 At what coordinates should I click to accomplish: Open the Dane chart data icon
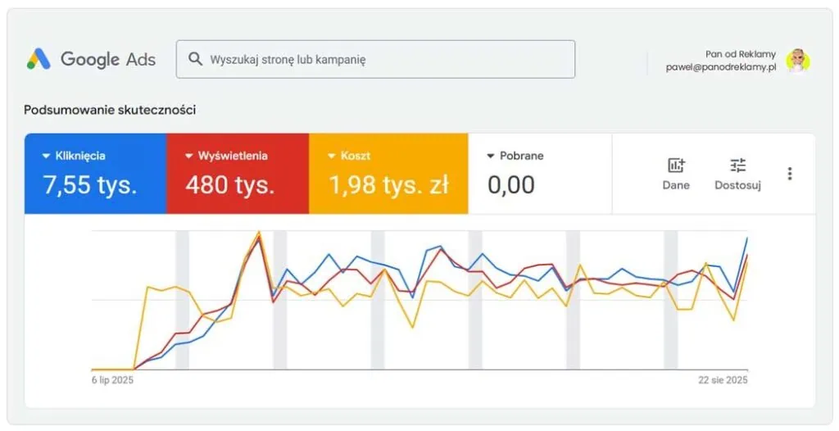[x=676, y=166]
